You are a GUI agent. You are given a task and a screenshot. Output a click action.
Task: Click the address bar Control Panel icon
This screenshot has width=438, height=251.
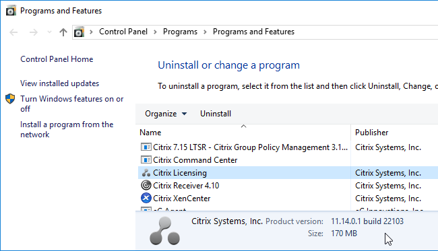(x=79, y=32)
